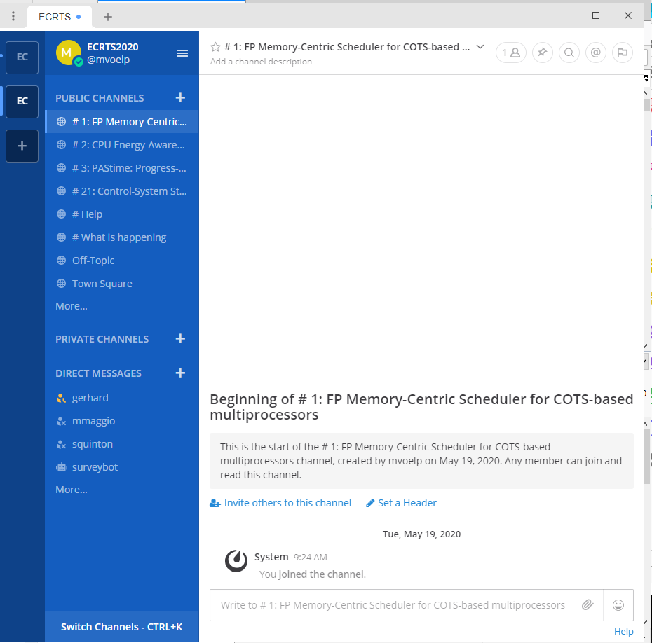Click the PRIVATE CHANNELS section heading
The width and height of the screenshot is (652, 643).
(x=102, y=339)
